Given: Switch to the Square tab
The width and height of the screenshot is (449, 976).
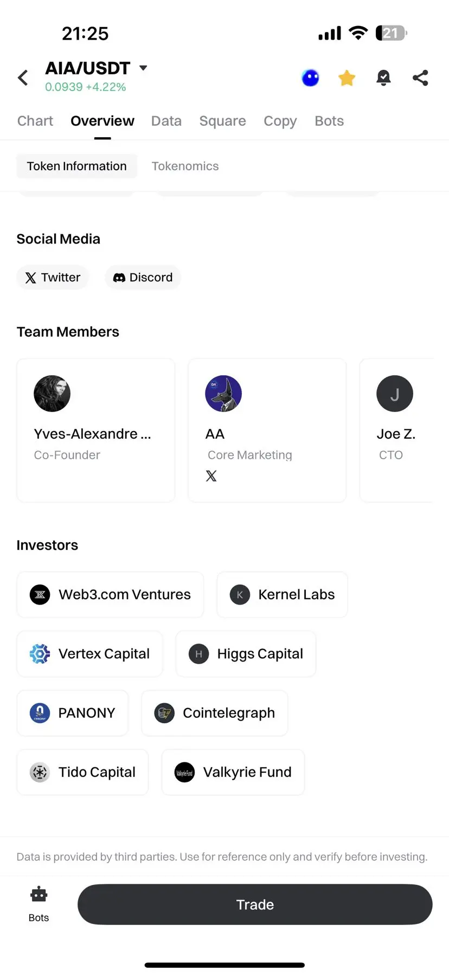Looking at the screenshot, I should click(x=222, y=121).
